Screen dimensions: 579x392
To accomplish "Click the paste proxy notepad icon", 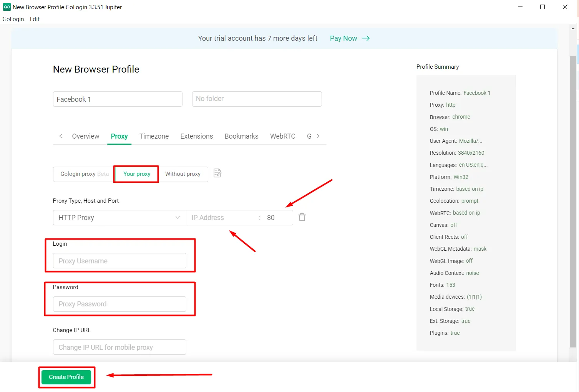I will pos(217,173).
